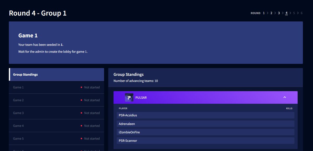This screenshot has width=313, height=151.
Task: Go to round 2 in pagination
Action: (271, 13)
